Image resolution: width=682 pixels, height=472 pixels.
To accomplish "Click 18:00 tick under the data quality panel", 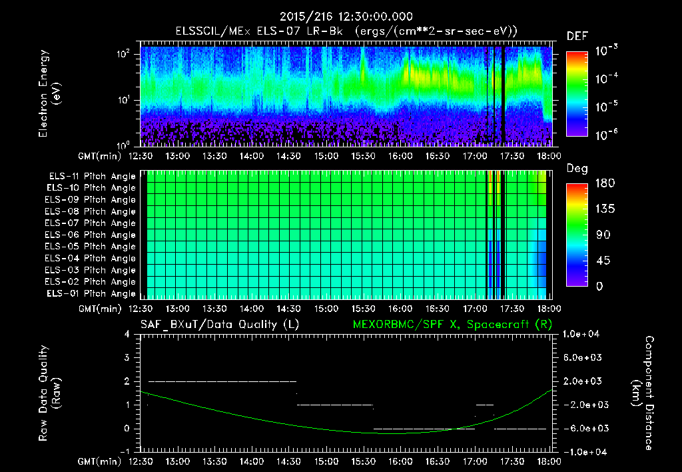I will click(x=549, y=461).
